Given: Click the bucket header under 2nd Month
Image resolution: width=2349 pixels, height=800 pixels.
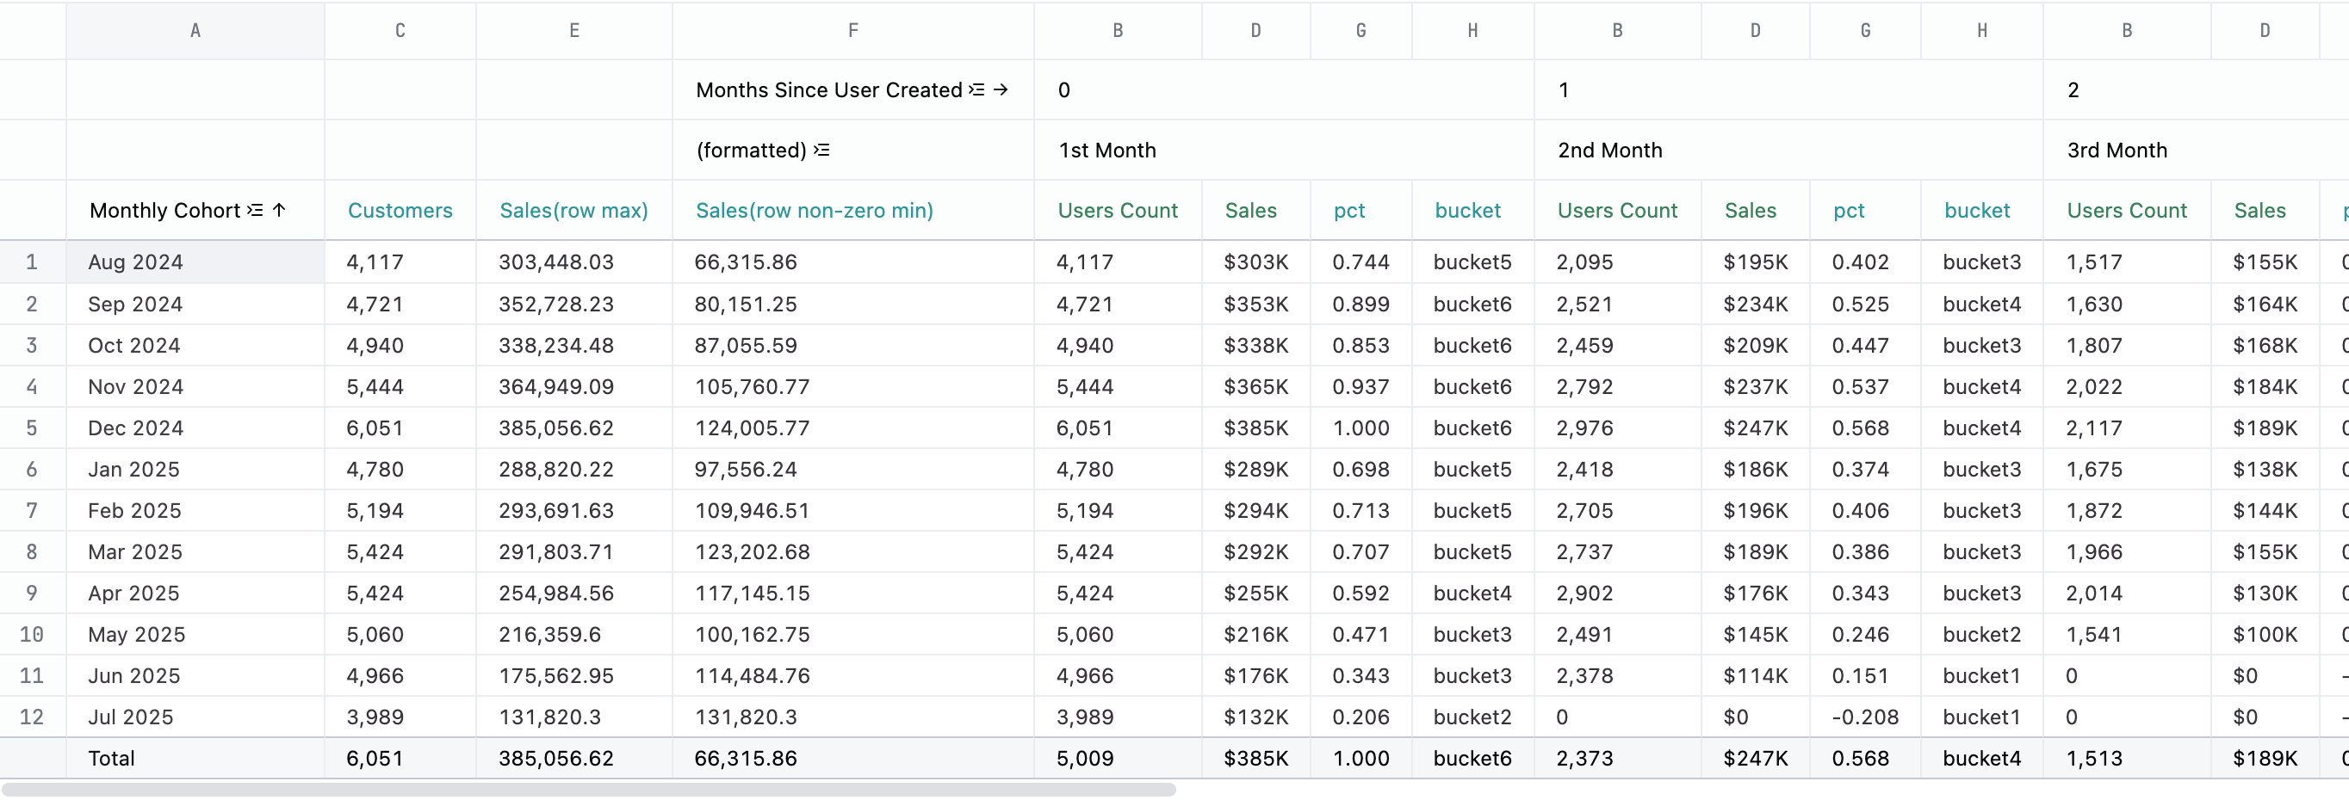Looking at the screenshot, I should click(x=1976, y=211).
